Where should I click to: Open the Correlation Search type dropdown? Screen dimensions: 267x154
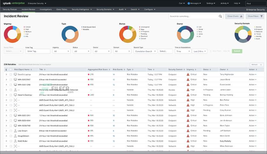[x=145, y=51]
